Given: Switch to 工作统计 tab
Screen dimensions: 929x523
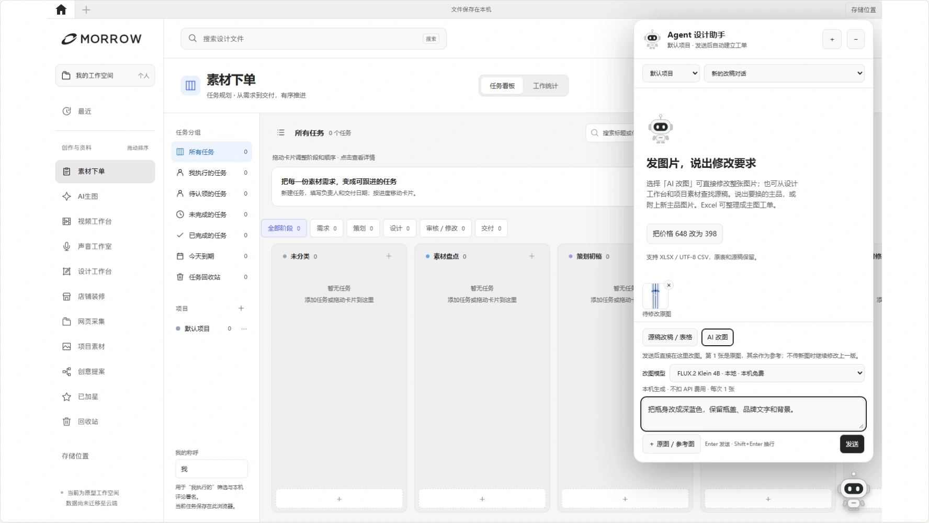Looking at the screenshot, I should click(545, 86).
